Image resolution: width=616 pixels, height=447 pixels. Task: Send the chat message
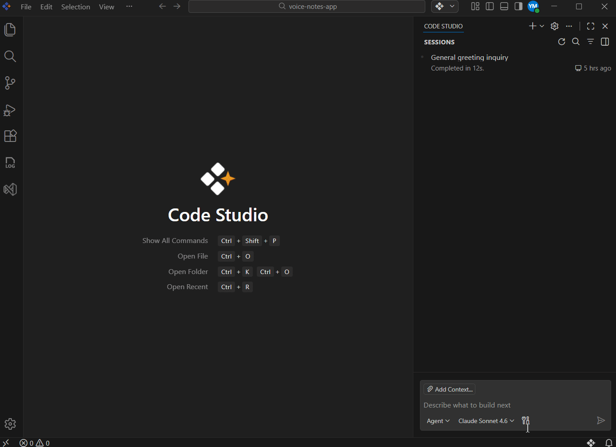tap(601, 421)
